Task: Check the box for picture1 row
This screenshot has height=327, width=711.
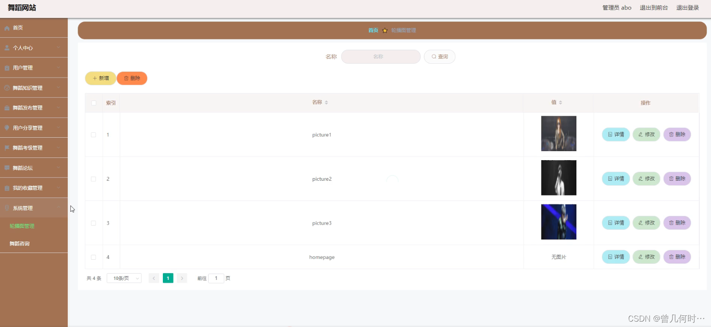Action: point(94,135)
